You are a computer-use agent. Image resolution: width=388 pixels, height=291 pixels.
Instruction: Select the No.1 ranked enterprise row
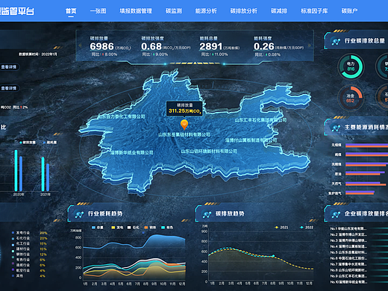(359, 228)
